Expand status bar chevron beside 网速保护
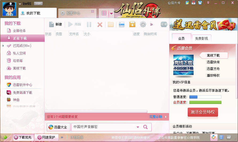238x142 pixels. pyautogui.click(x=62, y=137)
